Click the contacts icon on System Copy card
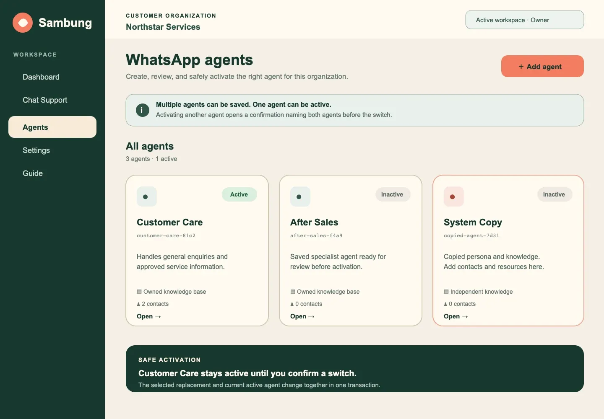 pos(445,304)
